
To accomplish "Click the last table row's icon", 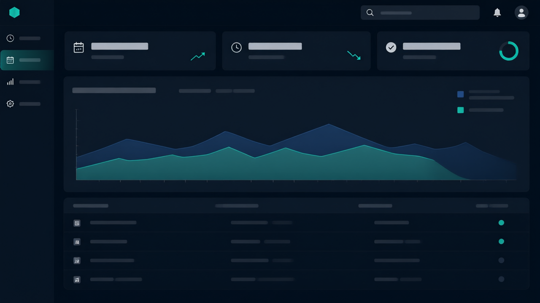I will (77, 279).
